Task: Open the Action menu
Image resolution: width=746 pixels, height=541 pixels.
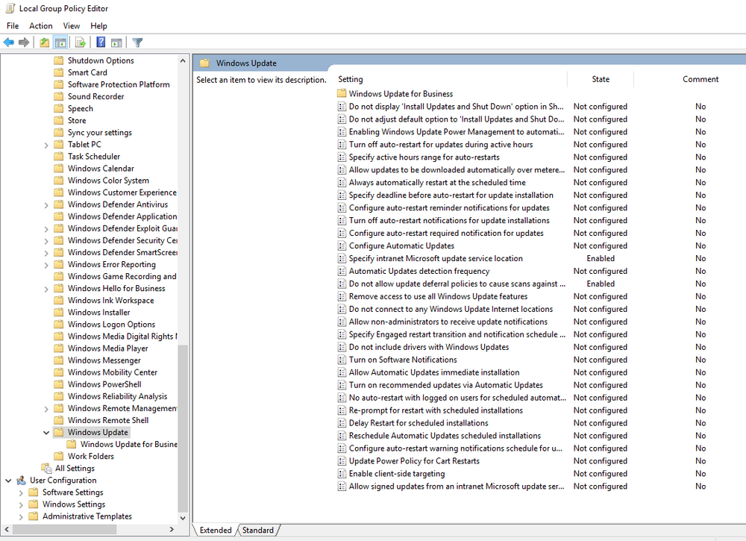Action: pos(41,25)
